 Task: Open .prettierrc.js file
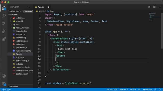point(21,48)
